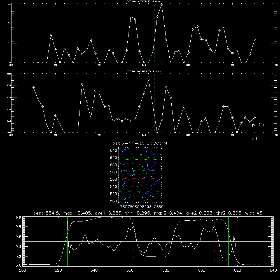Click the 0.2 y-axis label of the dawn plot
This screenshot has width=280, height=280.
[x=9, y=23]
